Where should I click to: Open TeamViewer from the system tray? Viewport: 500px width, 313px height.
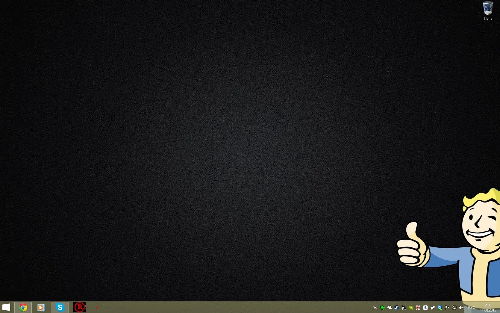[440, 308]
